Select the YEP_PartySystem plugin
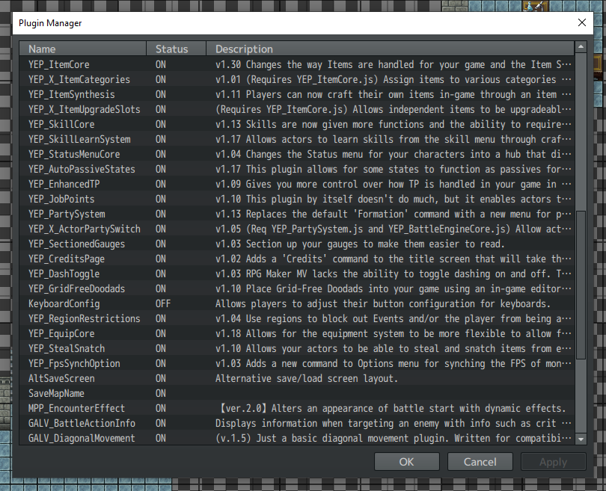The width and height of the screenshot is (606, 491). tap(297, 214)
